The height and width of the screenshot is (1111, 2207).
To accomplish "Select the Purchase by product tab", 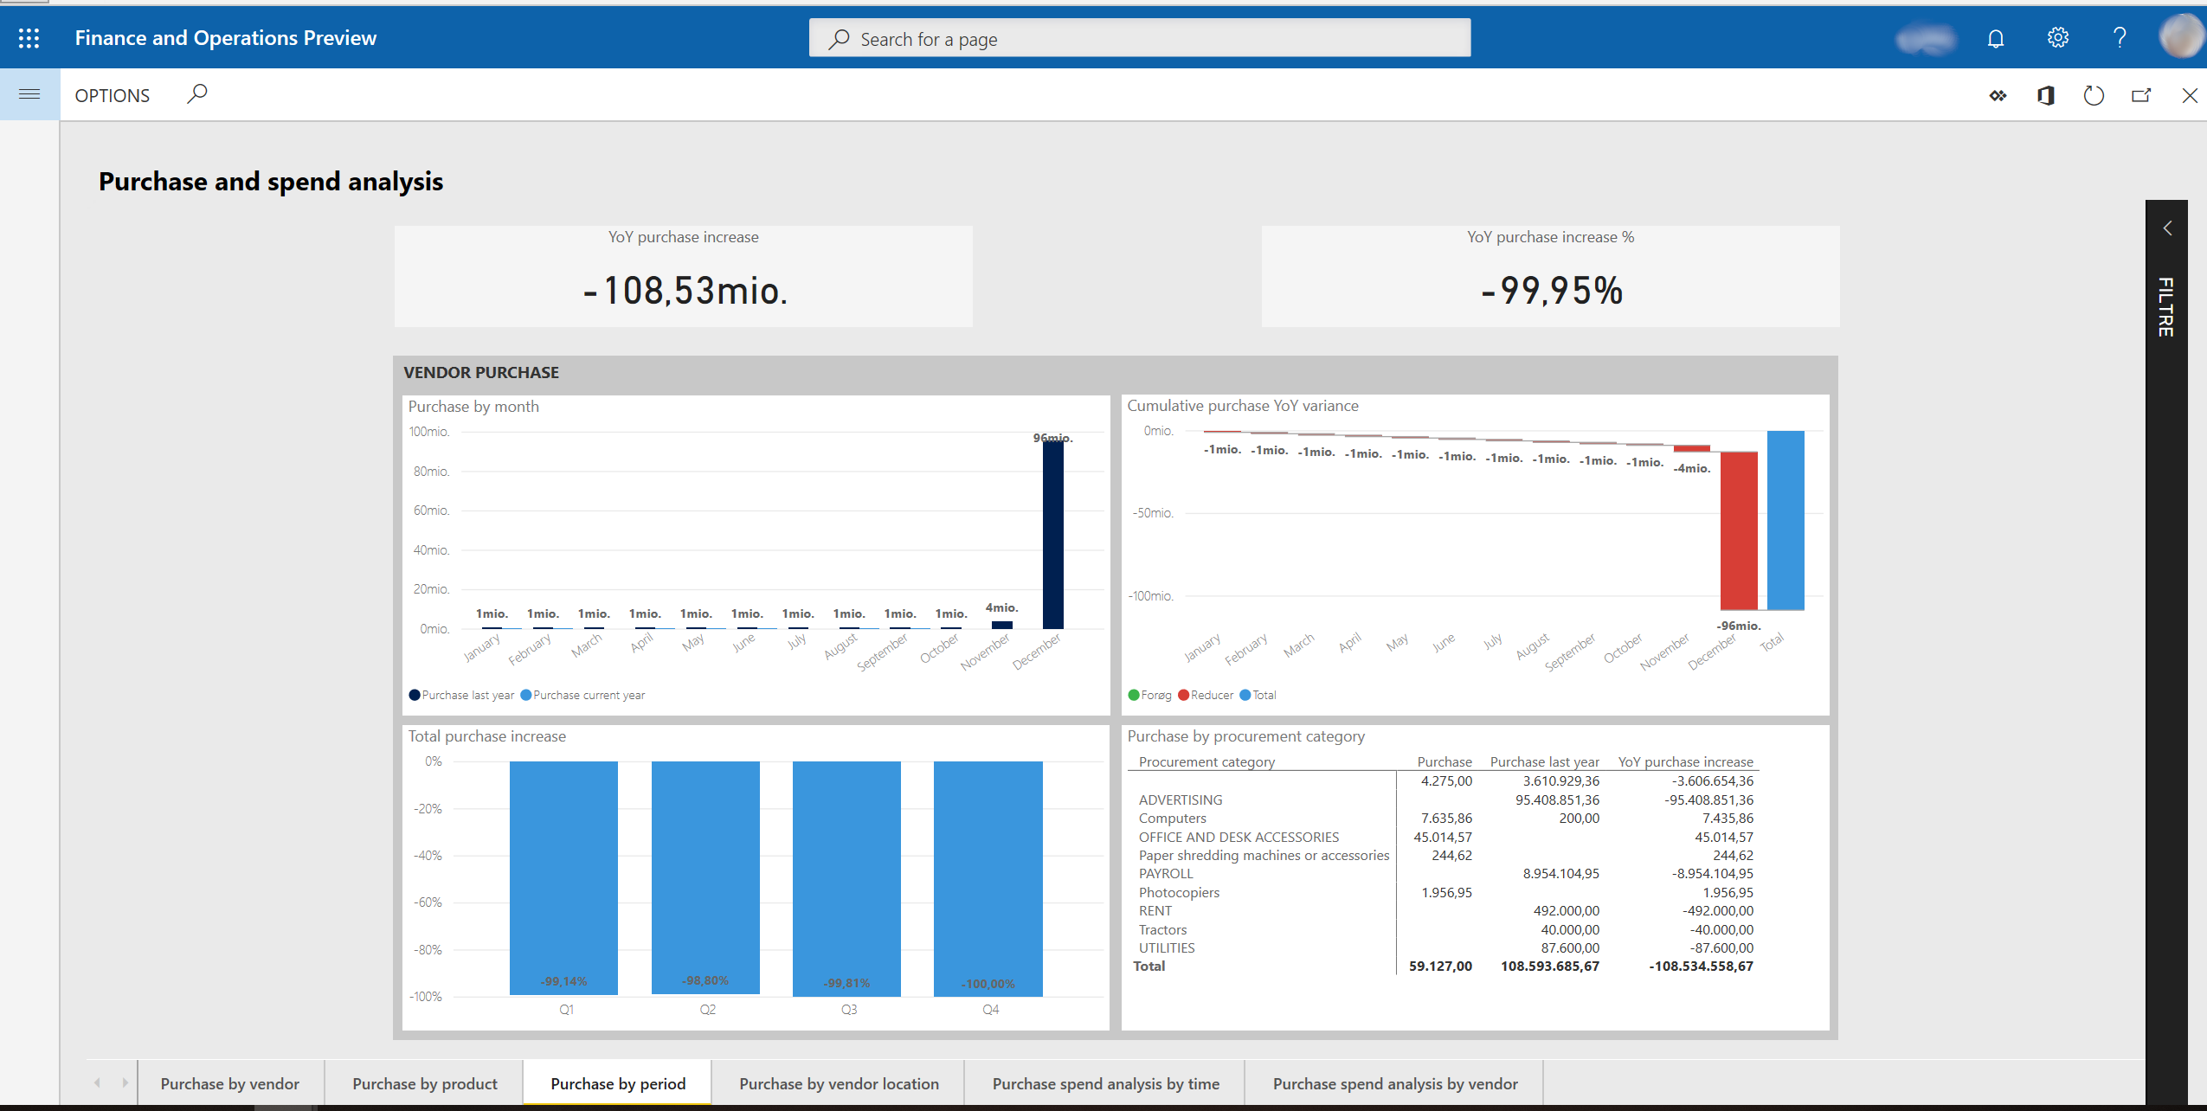I will point(425,1082).
